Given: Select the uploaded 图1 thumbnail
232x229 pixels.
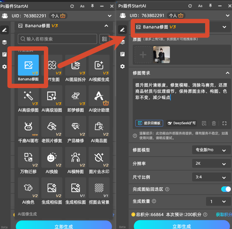Looking at the screenshot, I should pyautogui.click(x=162, y=55).
